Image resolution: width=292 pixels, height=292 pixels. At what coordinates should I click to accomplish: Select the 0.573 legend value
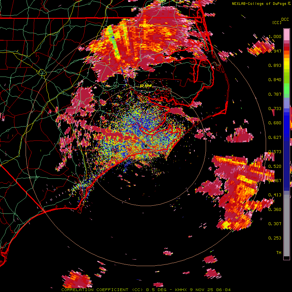pos(275,152)
